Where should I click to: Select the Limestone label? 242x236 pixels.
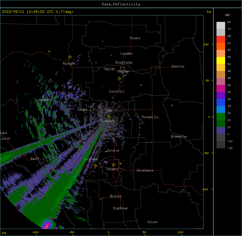pyautogui.click(x=43, y=100)
